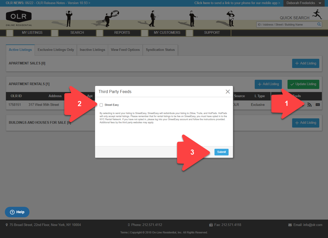Sort by the Source column header
The image size is (328, 238).
click(240, 96)
